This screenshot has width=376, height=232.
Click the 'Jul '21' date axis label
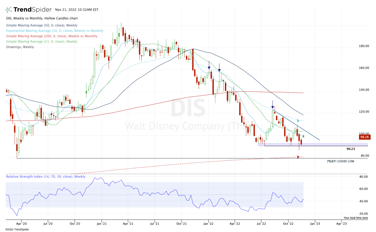(x=154, y=224)
